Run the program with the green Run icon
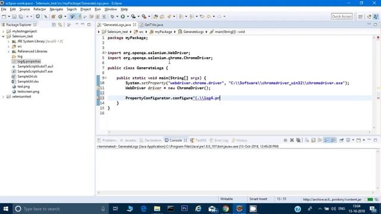This screenshot has height=214, width=381. pyautogui.click(x=123, y=17)
